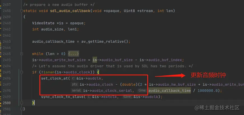
Task: Click the fold end marker on line 2500
Action: coord(22,103)
